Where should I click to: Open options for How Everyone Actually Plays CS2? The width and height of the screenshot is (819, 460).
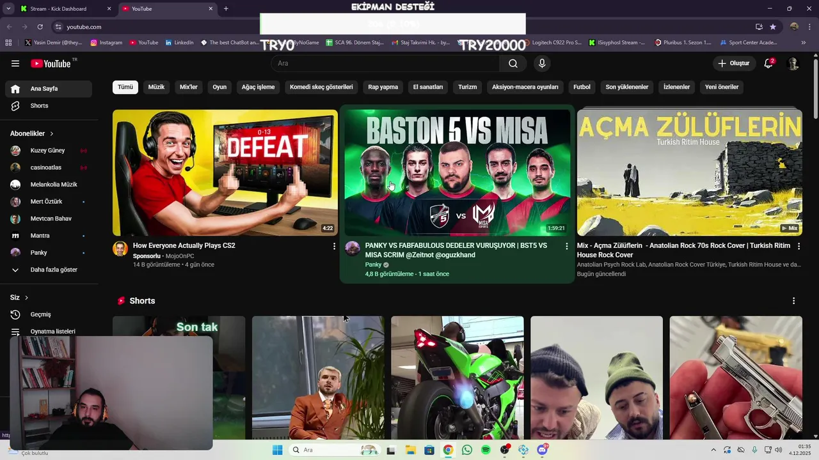point(334,246)
